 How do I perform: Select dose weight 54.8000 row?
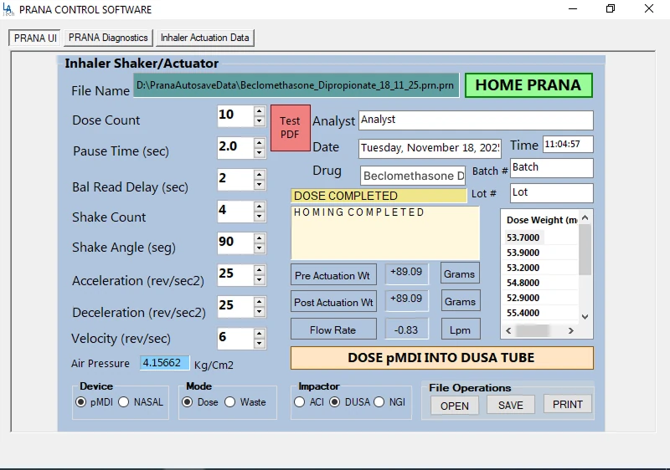[541, 283]
